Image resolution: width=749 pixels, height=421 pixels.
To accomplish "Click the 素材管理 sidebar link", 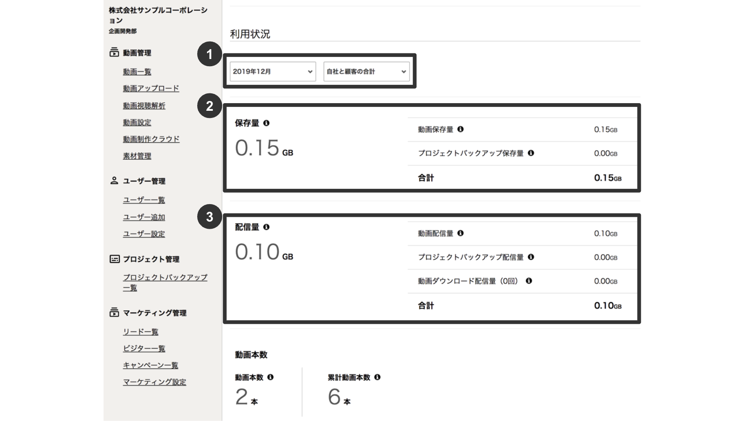I will (x=137, y=156).
